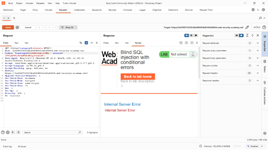Open Repeater help question mark icon

point(264,27)
